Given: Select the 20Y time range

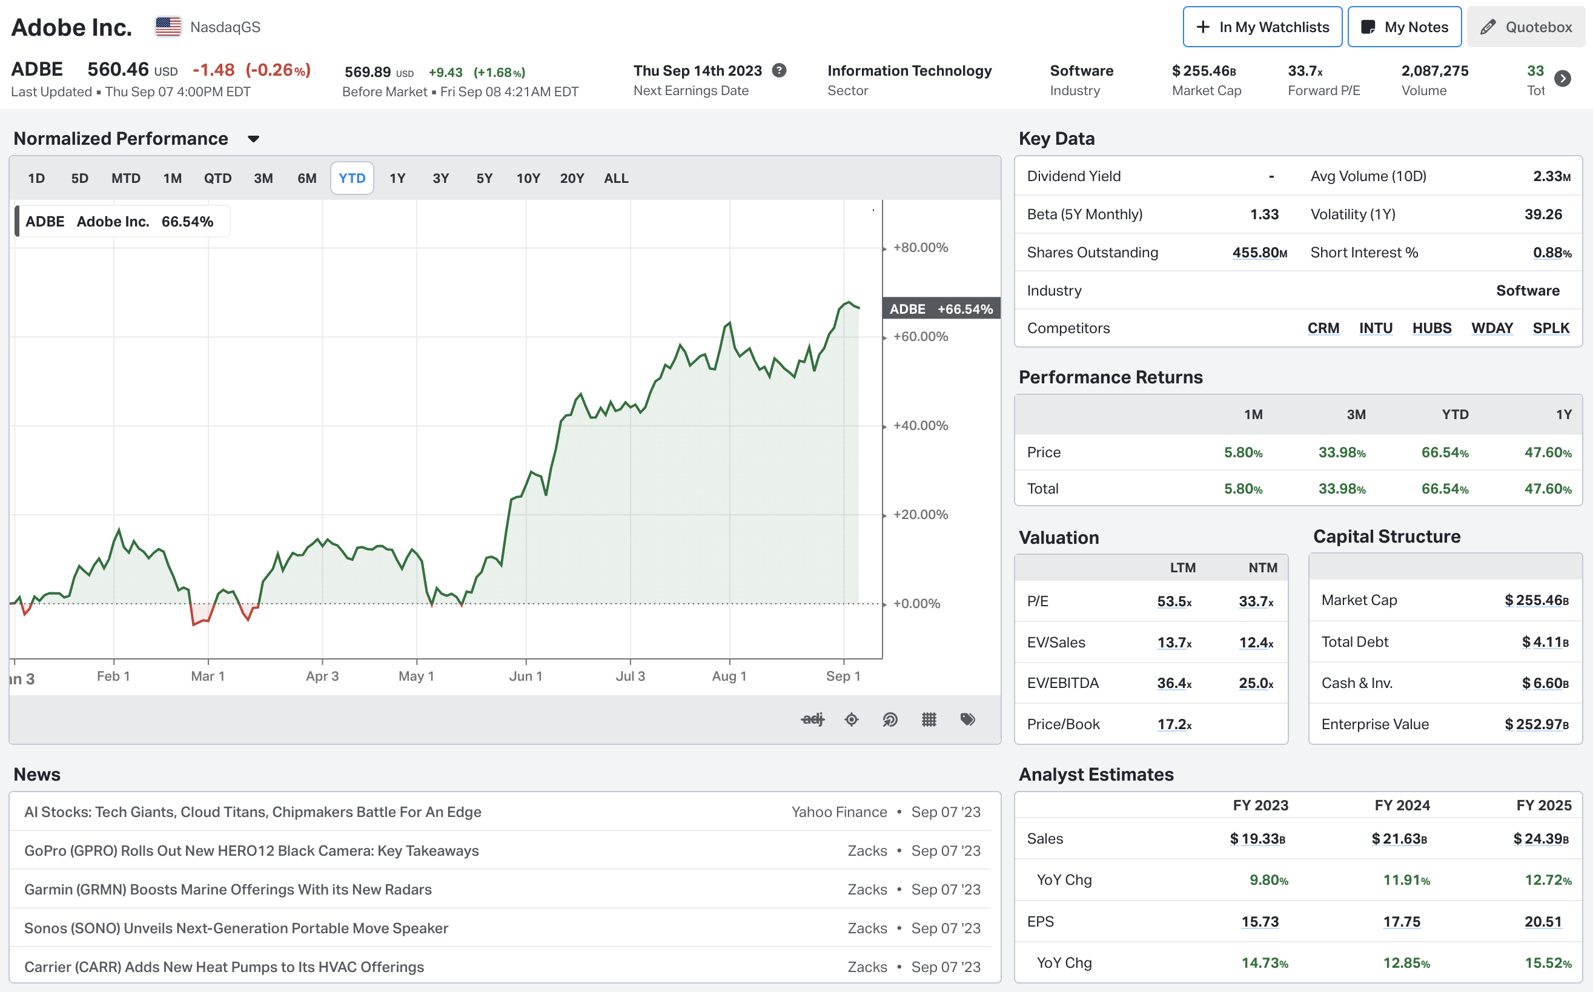Looking at the screenshot, I should click(x=572, y=179).
